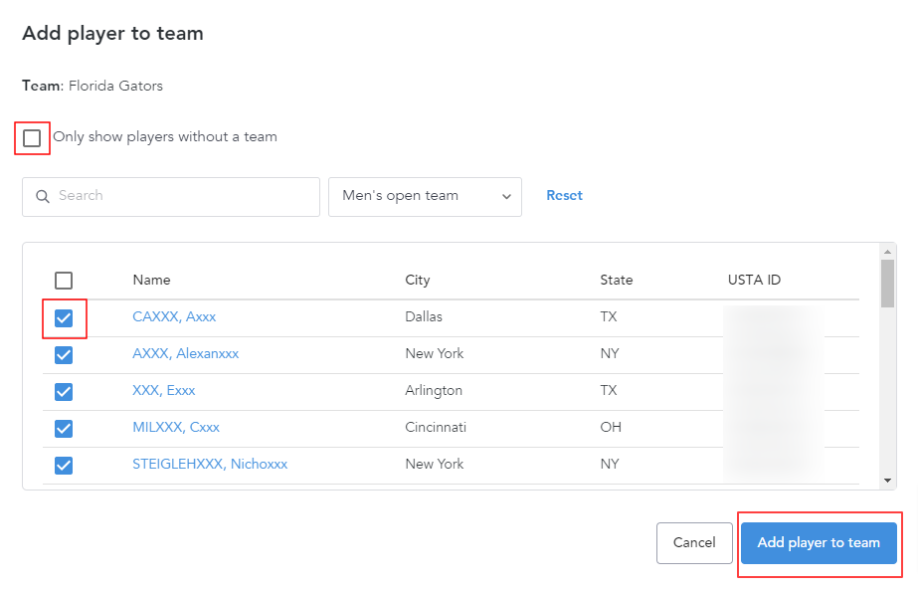918x591 pixels.
Task: Uncheck the checkbox next to CAXXX, Axxx
Action: click(64, 317)
